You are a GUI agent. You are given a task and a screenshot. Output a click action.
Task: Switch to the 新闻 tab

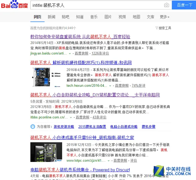click(51, 17)
